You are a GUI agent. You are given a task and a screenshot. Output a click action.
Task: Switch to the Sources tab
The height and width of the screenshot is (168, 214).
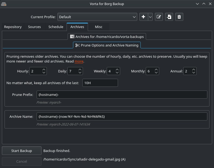(x=35, y=27)
